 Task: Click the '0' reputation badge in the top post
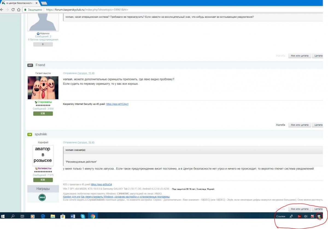pyautogui.click(x=43, y=44)
